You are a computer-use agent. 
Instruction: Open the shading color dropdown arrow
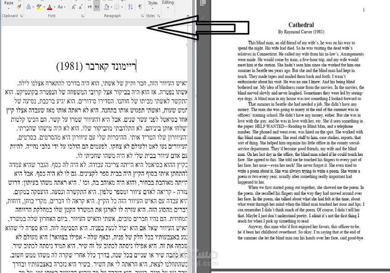point(111,7)
